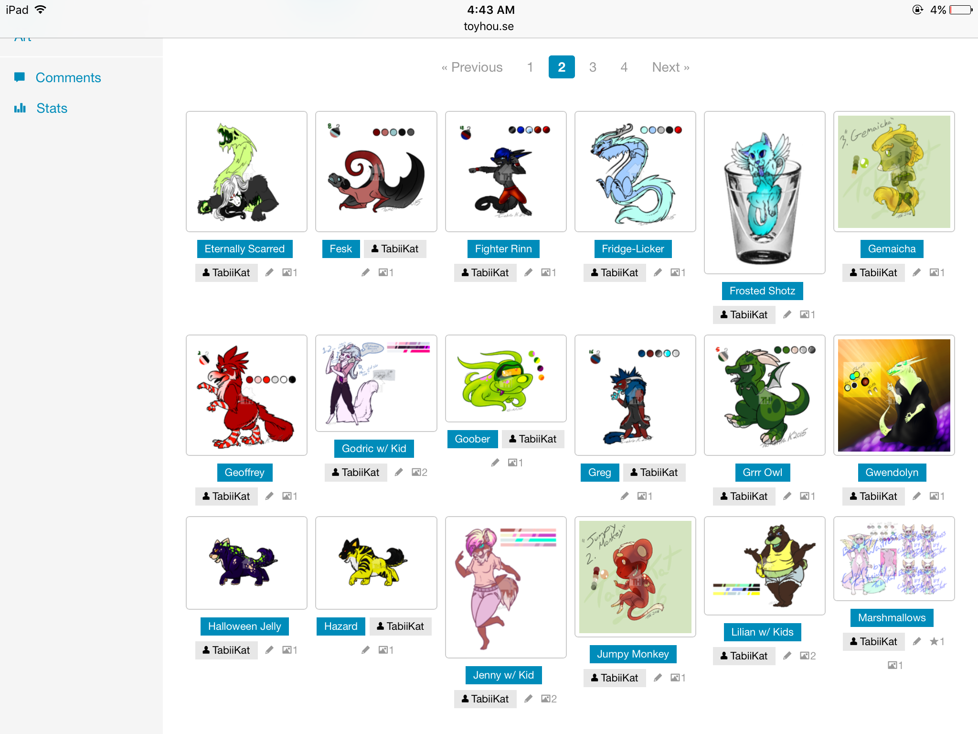
Task: Open the Jumpy Monkey thumbnail image
Action: pos(635,577)
